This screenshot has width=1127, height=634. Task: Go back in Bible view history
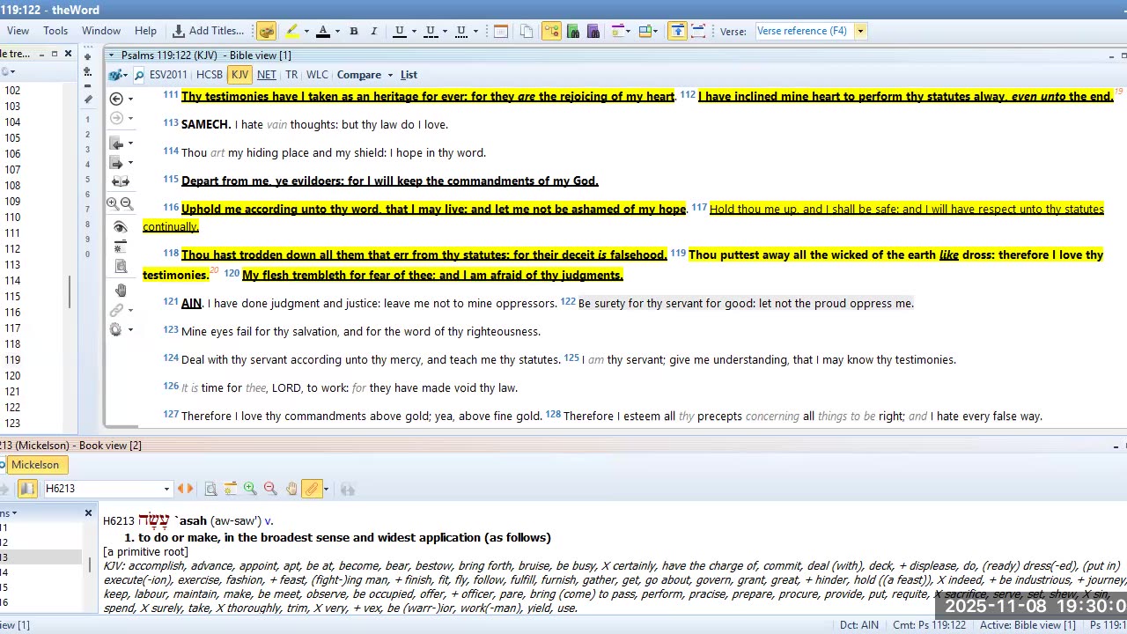(116, 99)
